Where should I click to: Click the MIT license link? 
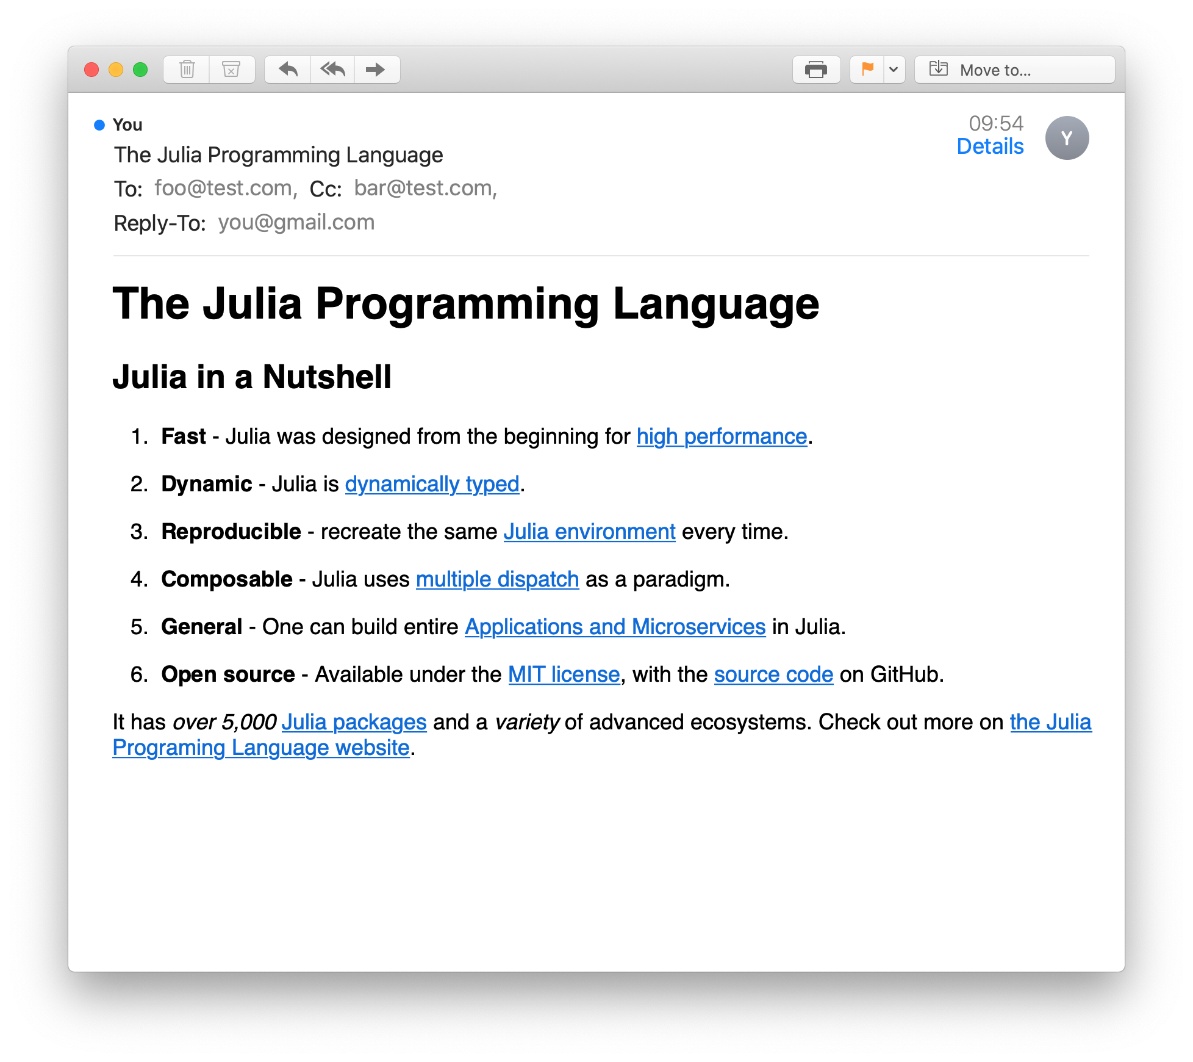564,675
